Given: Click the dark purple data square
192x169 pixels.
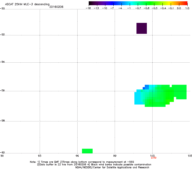Looking at the screenshot, I should [x=142, y=28].
